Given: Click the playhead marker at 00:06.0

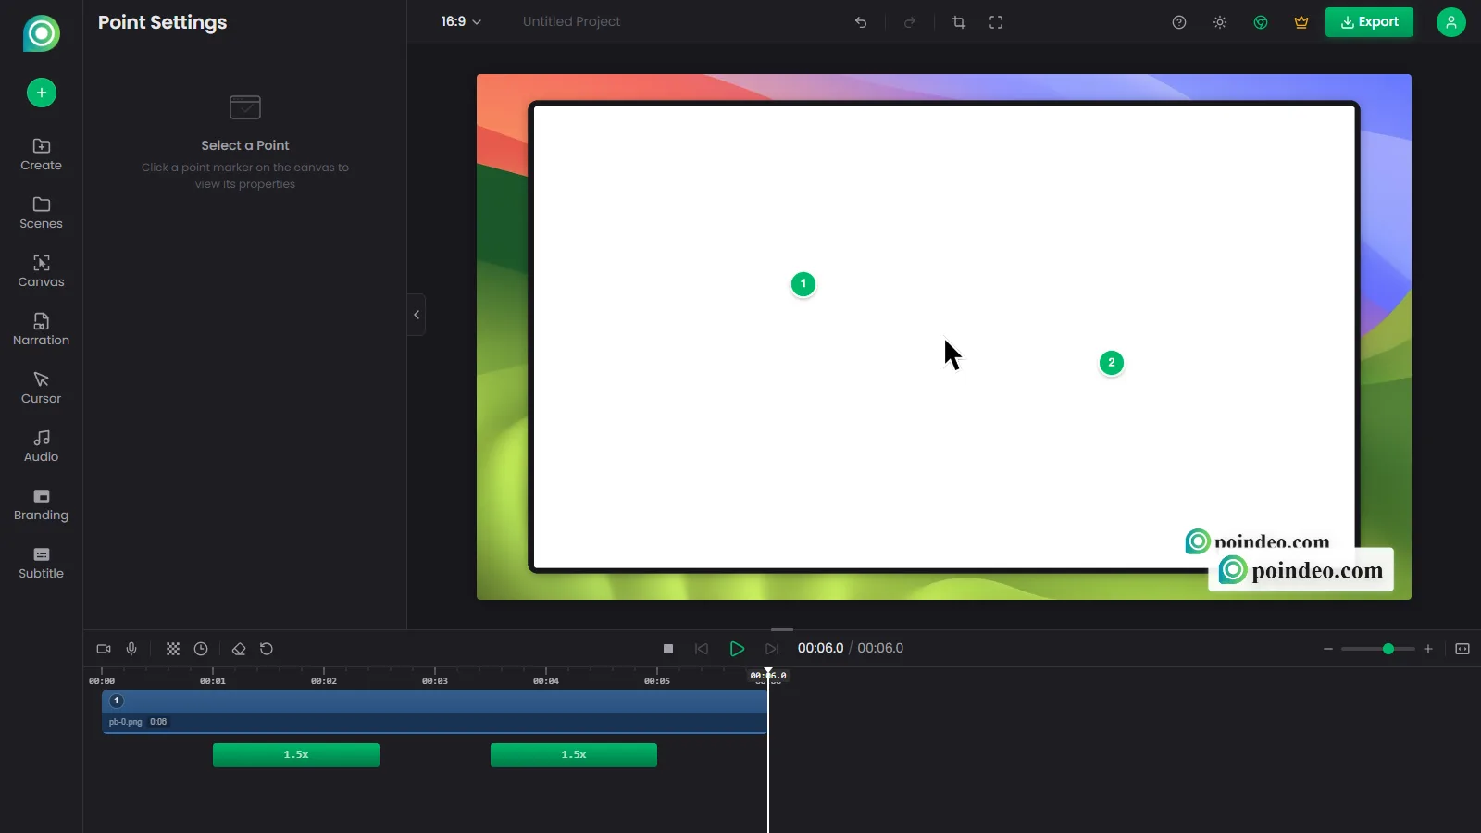Looking at the screenshot, I should coord(768,675).
